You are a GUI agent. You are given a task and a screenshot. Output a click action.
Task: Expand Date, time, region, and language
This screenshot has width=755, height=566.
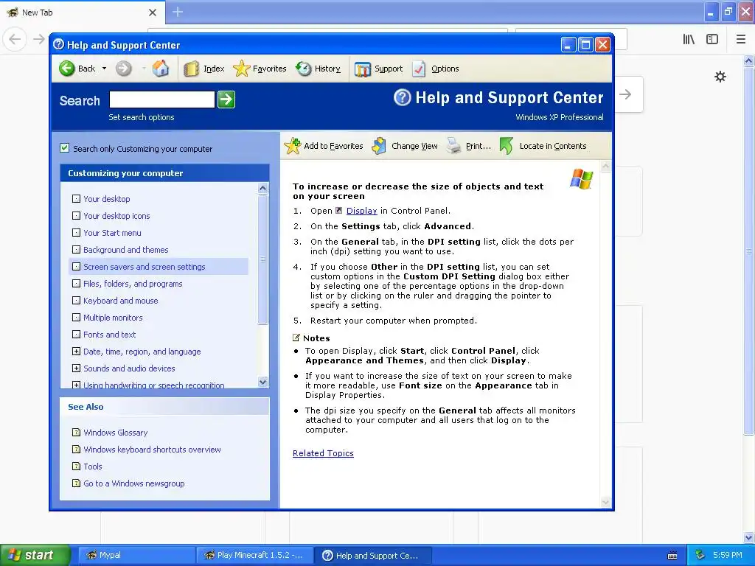(76, 352)
